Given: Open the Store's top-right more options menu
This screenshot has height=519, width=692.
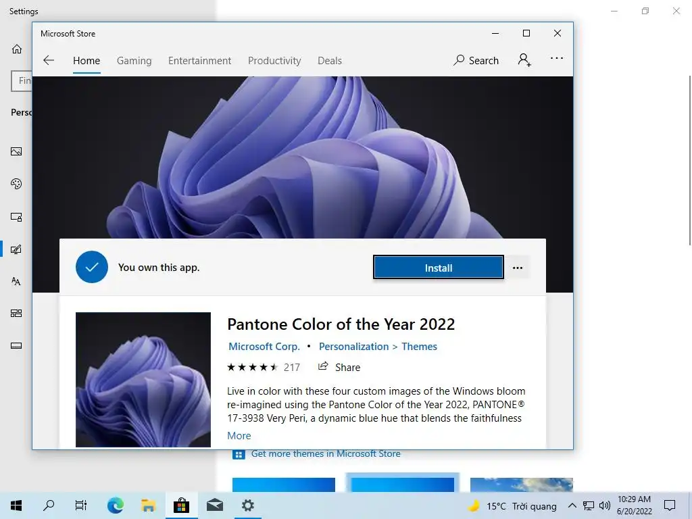Looking at the screenshot, I should coord(557,58).
